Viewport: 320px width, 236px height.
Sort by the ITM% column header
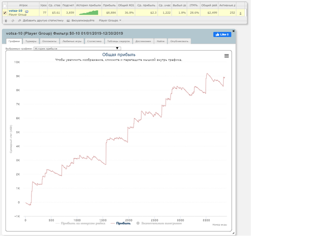tap(193, 5)
